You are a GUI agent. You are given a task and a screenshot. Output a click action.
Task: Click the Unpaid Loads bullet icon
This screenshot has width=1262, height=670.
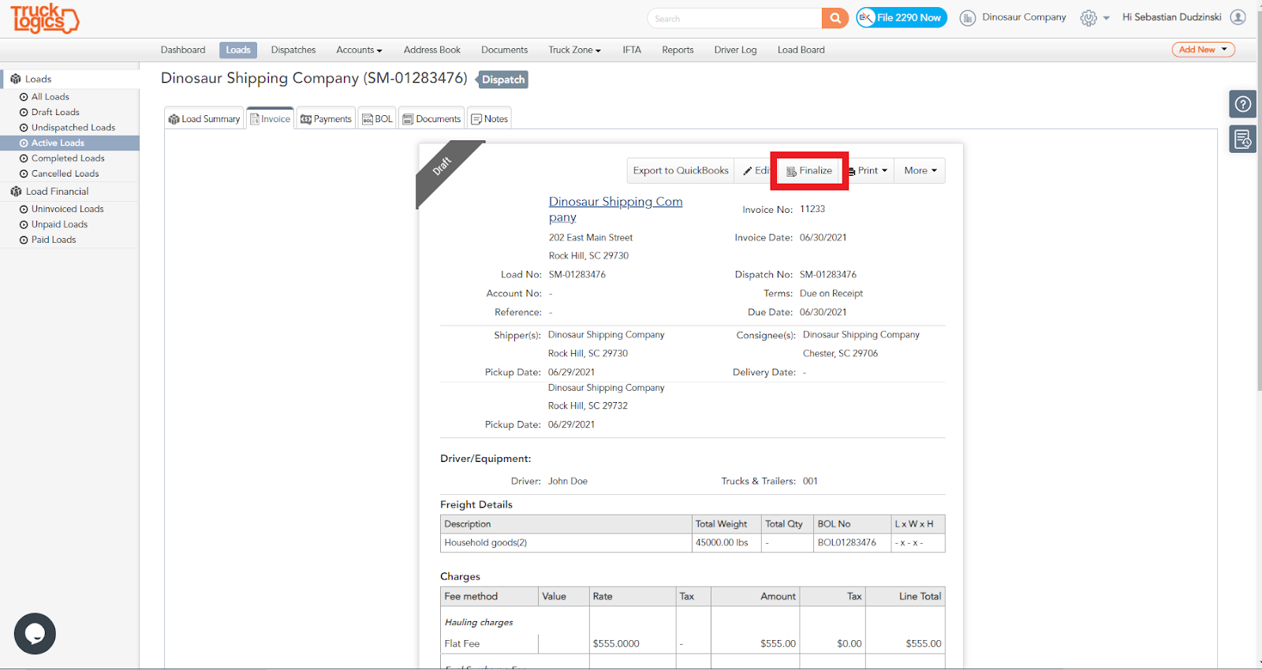pyautogui.click(x=24, y=225)
